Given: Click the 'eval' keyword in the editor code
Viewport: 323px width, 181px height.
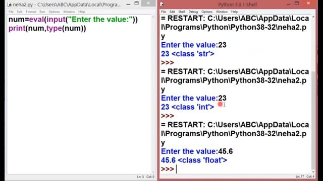Looking at the screenshot, I should pyautogui.click(x=36, y=20).
